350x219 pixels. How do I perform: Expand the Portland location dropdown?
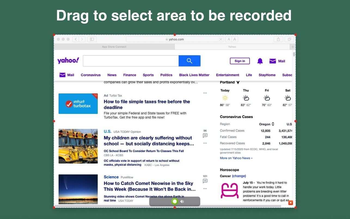pos(230,82)
